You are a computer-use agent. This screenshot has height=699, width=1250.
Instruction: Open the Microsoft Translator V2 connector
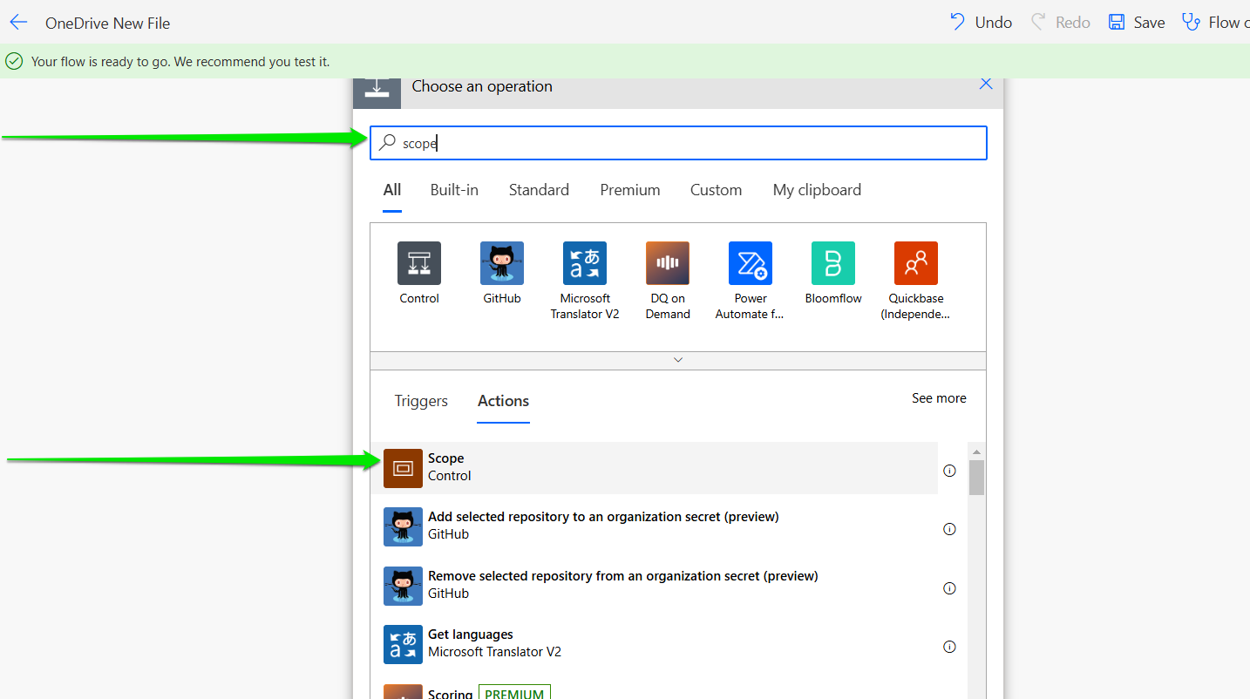point(585,263)
